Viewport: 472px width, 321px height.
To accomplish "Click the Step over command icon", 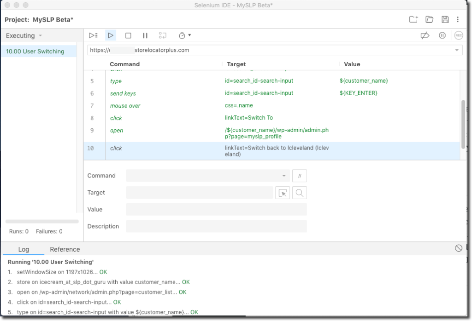I will [162, 35].
